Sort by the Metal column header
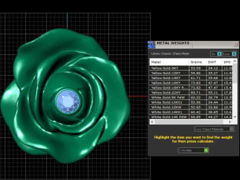Image resolution: width=240 pixels, height=180 pixels. pyautogui.click(x=169, y=62)
